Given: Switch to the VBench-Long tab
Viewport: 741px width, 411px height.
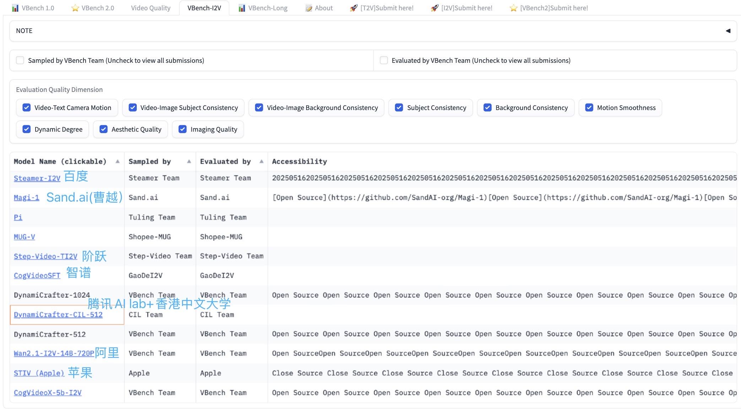Looking at the screenshot, I should [x=263, y=8].
